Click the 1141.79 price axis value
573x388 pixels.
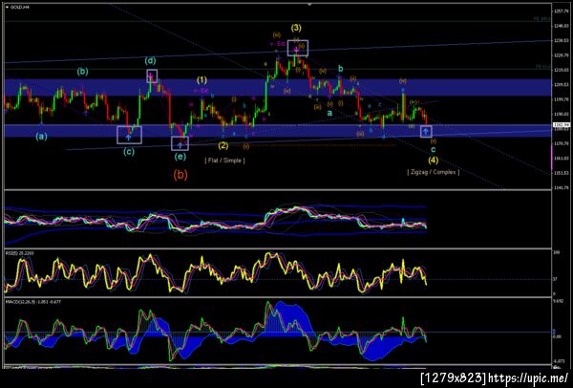[561, 187]
